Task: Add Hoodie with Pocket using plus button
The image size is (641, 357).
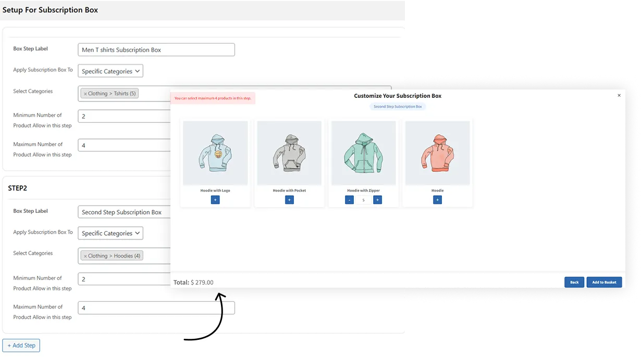Action: 289,200
